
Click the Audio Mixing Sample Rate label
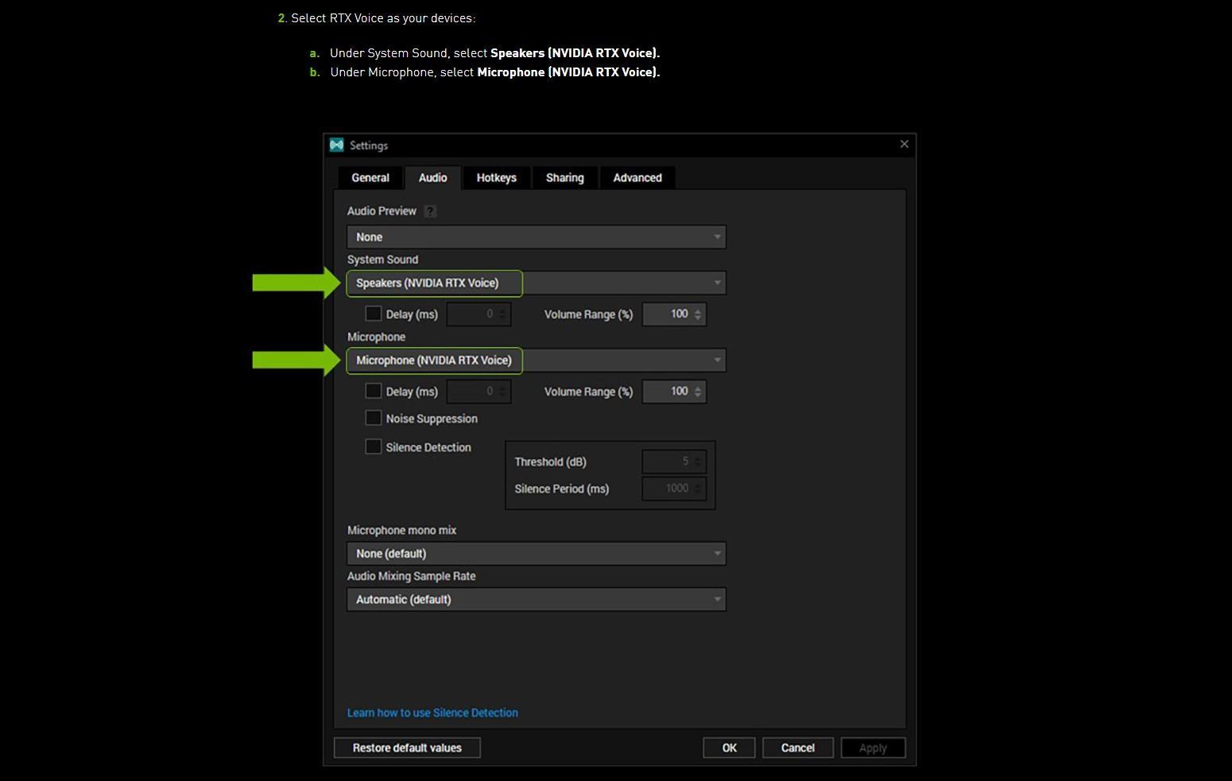(x=411, y=576)
